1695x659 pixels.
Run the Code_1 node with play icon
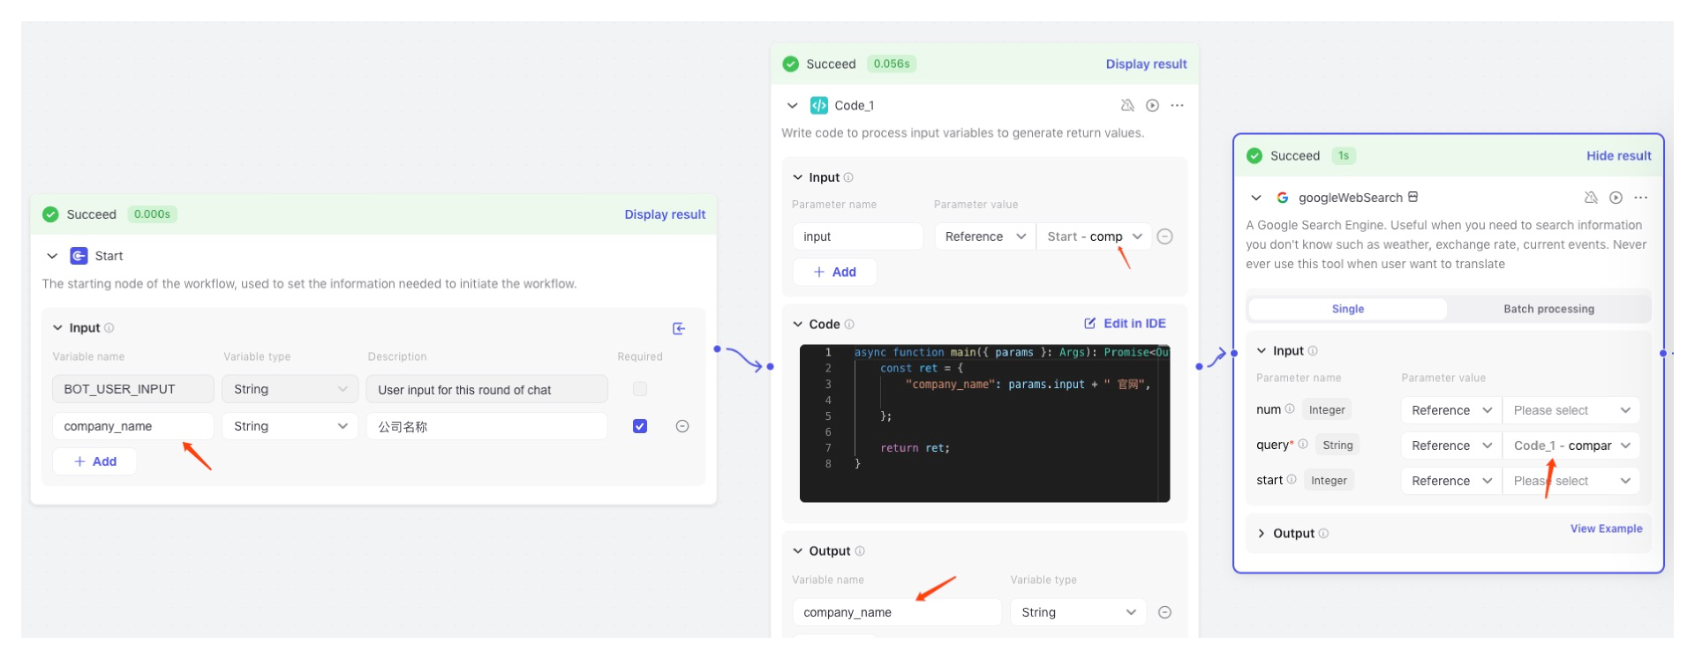point(1152,106)
